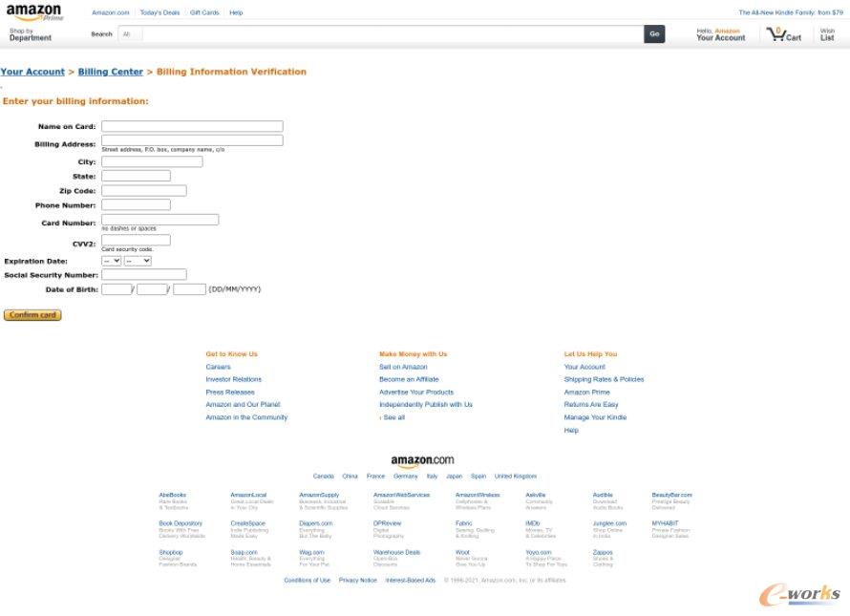Click the Go search button

click(x=654, y=34)
